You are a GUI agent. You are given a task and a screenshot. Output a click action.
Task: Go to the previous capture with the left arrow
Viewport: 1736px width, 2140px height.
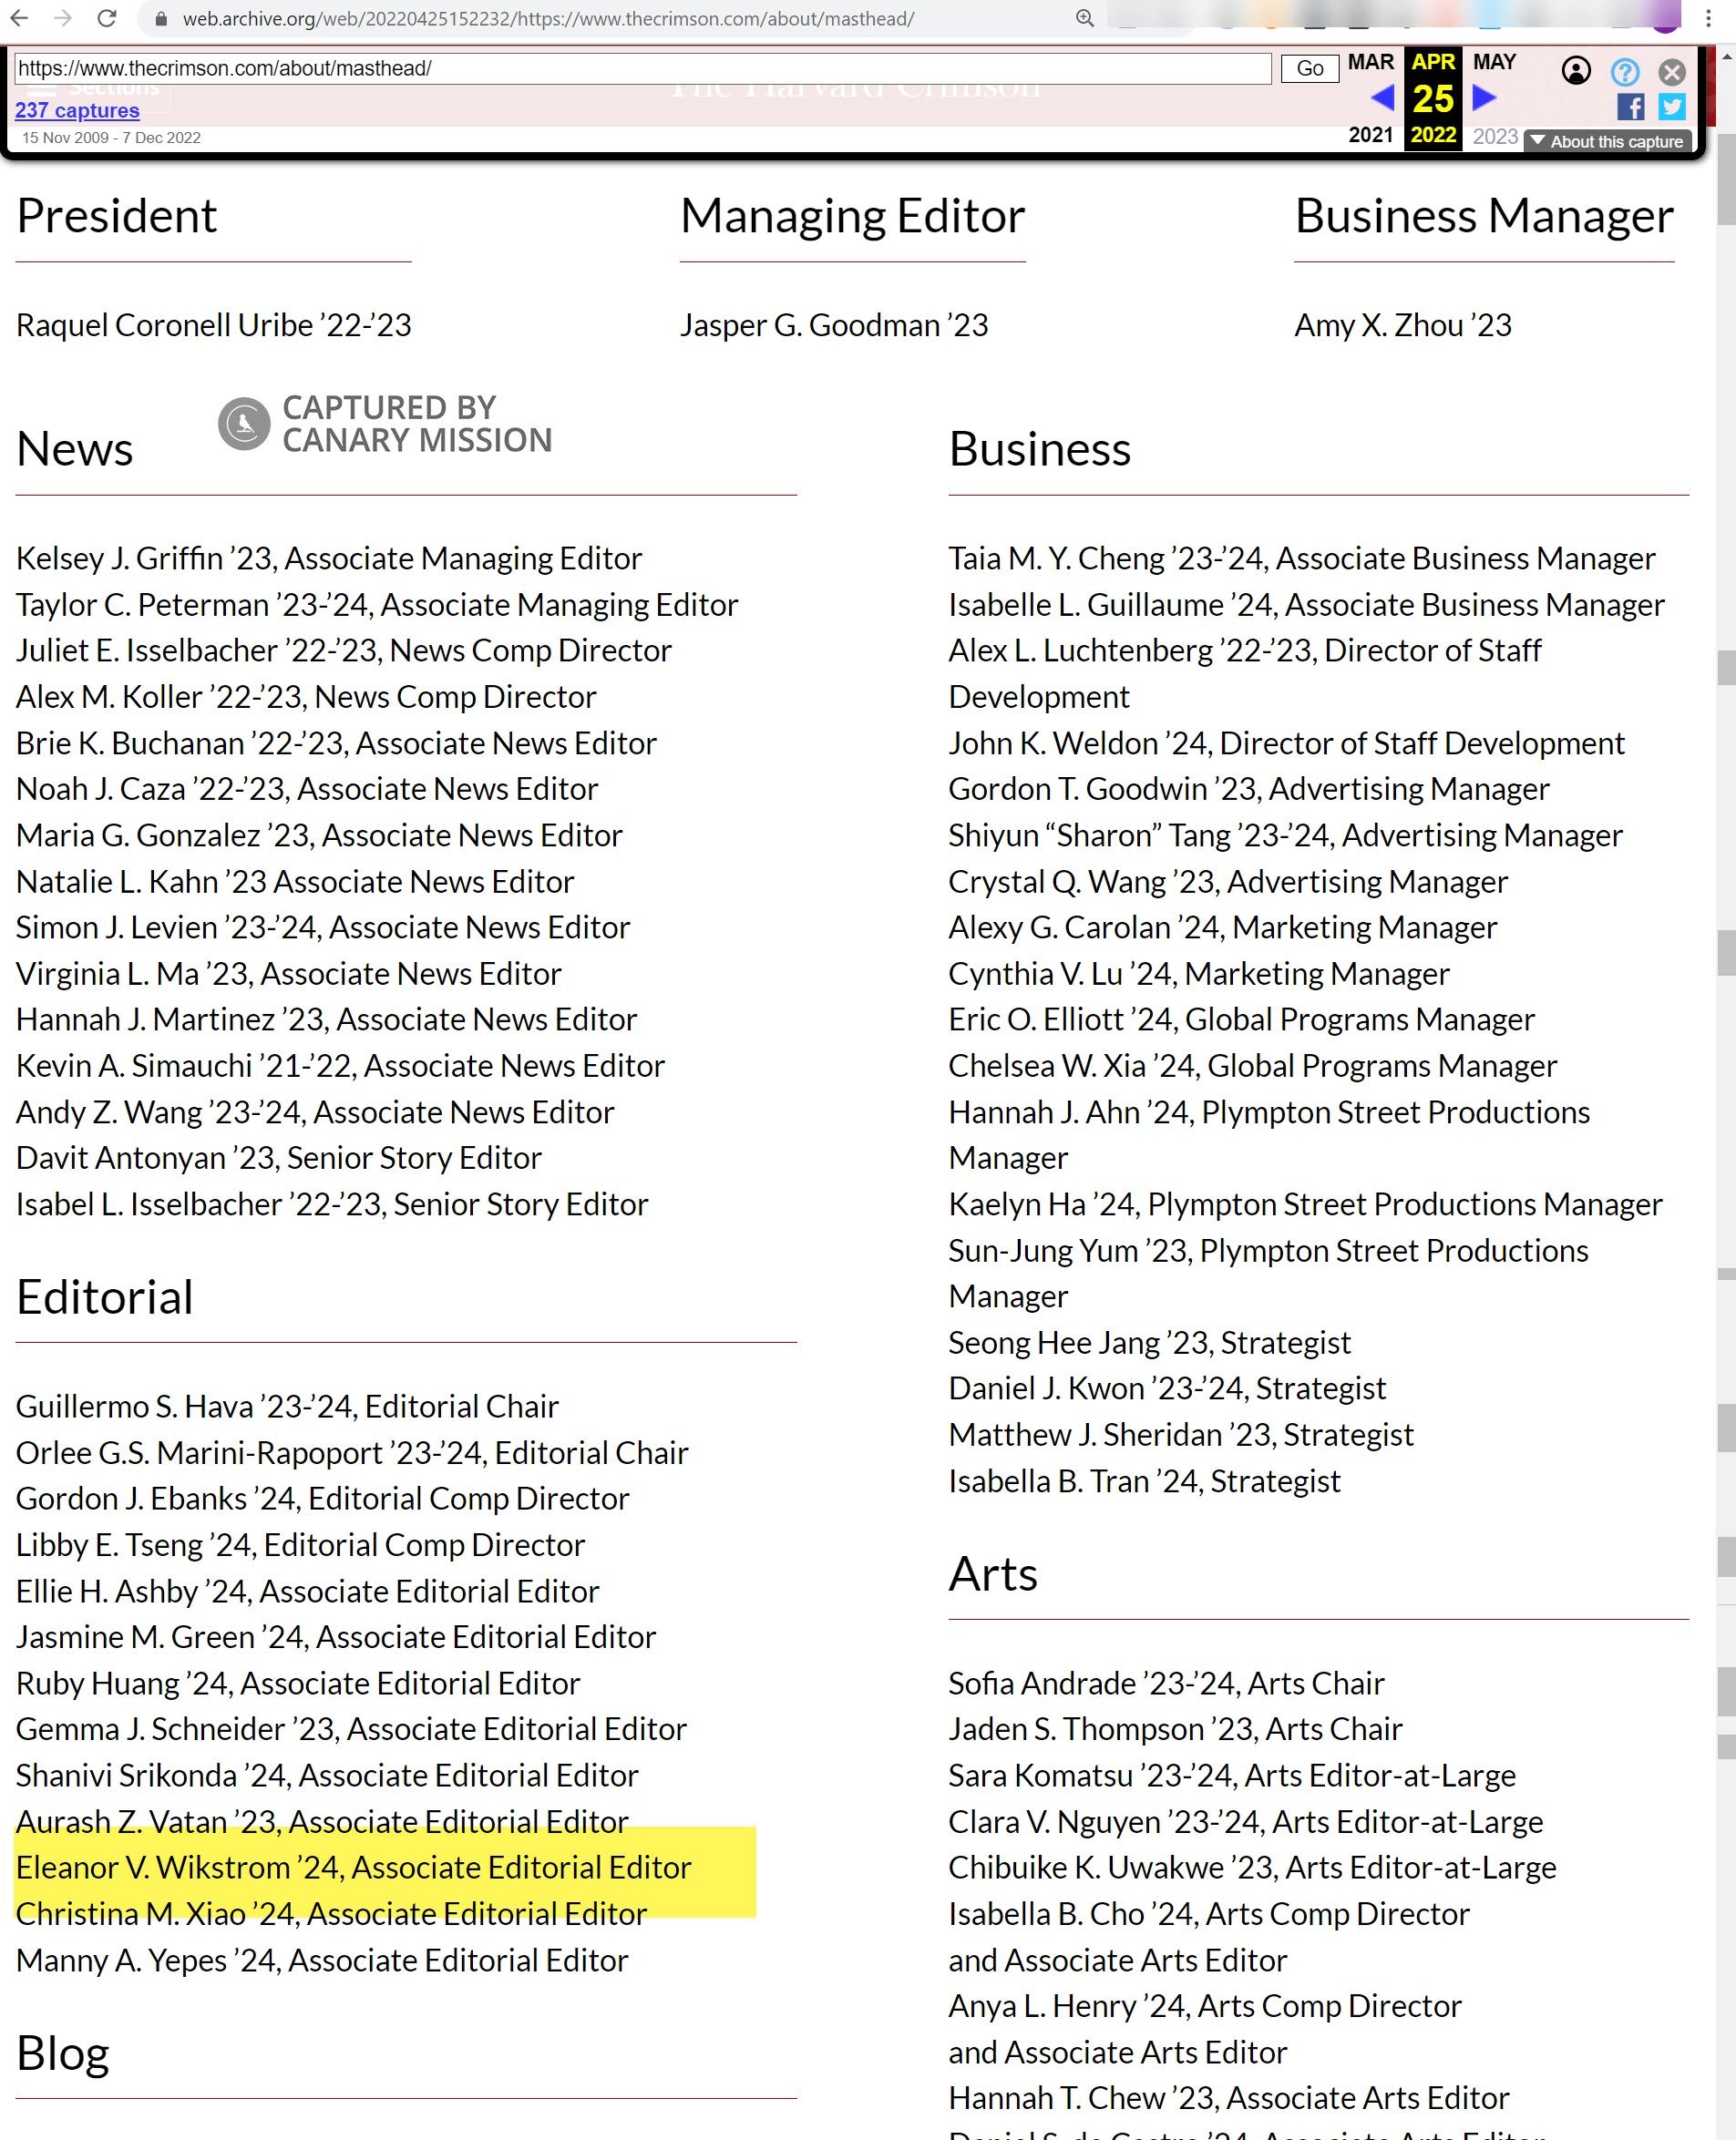coord(1382,98)
